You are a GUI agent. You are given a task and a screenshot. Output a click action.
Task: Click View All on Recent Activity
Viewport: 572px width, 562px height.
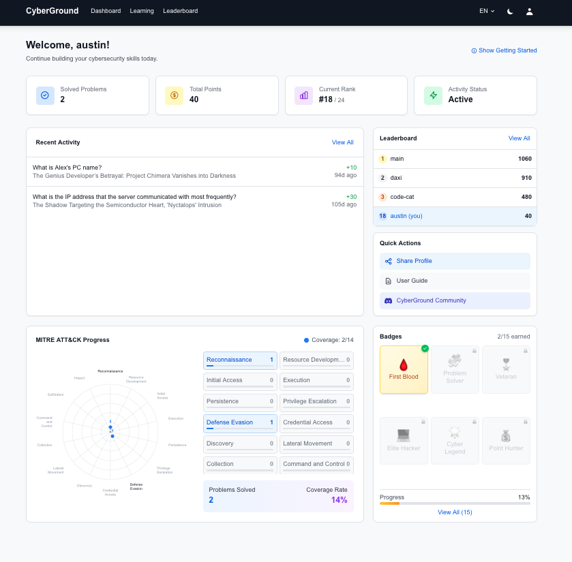click(x=342, y=142)
